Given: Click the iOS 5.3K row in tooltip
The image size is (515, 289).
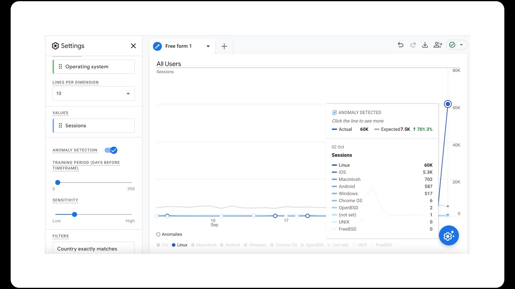Looking at the screenshot, I should coord(382,172).
